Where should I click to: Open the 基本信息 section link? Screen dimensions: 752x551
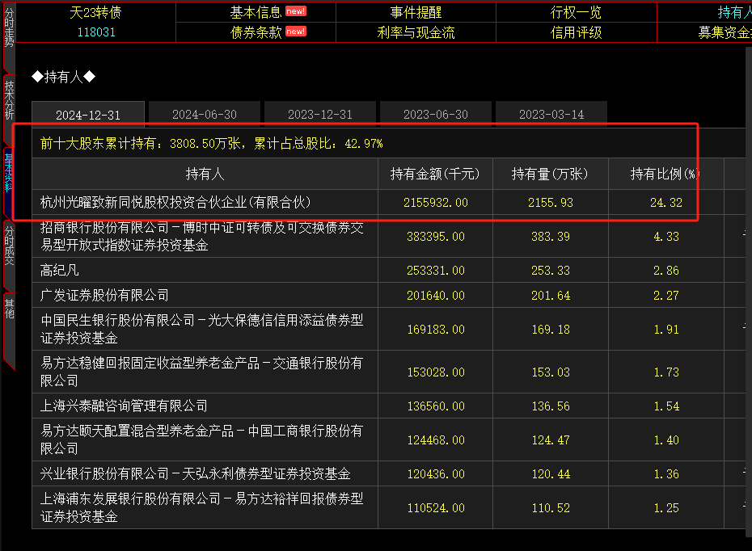tap(256, 12)
